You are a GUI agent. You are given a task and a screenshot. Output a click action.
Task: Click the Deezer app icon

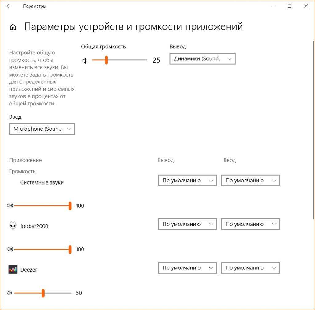[13, 270]
